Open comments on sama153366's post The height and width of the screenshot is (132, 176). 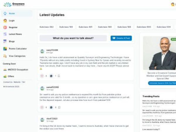click(x=51, y=107)
